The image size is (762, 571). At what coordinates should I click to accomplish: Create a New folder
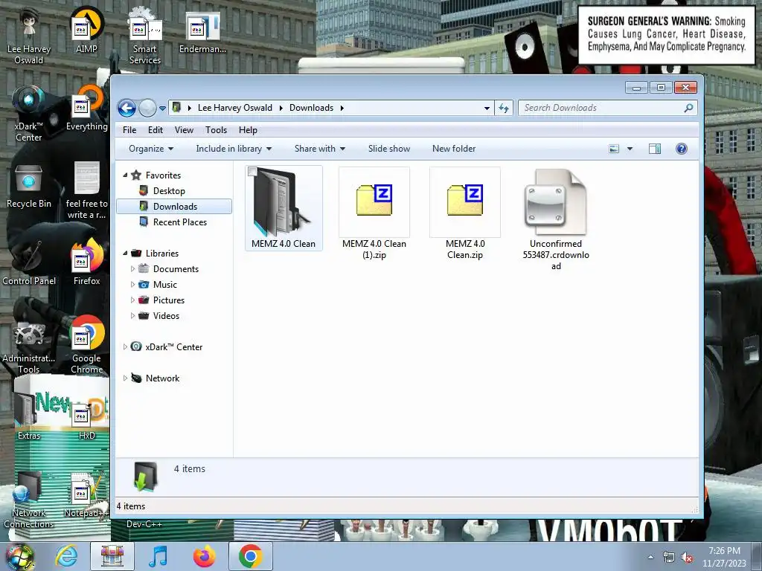454,149
